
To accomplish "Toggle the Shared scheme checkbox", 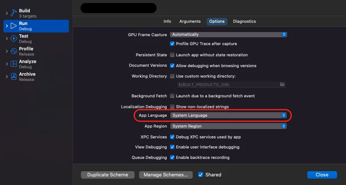I will tap(201, 175).
